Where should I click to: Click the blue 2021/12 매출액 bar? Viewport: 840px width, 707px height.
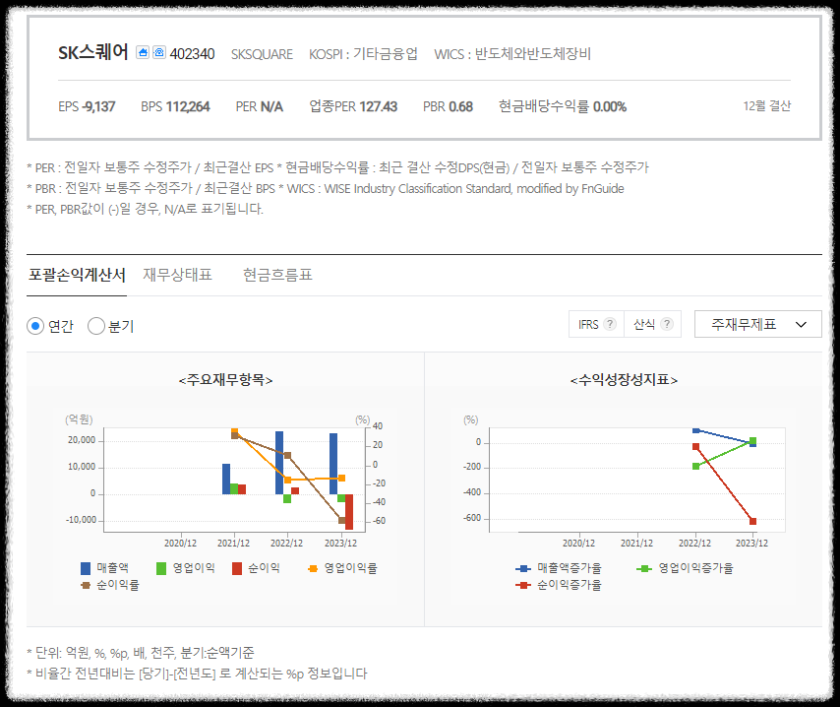pos(226,479)
